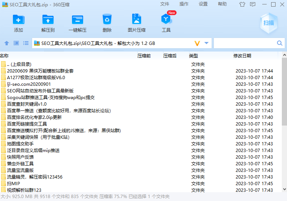This screenshot has width=287, height=201.
Task: Click date 2023-10-07 17:40 cell
Action: pos(254,117)
